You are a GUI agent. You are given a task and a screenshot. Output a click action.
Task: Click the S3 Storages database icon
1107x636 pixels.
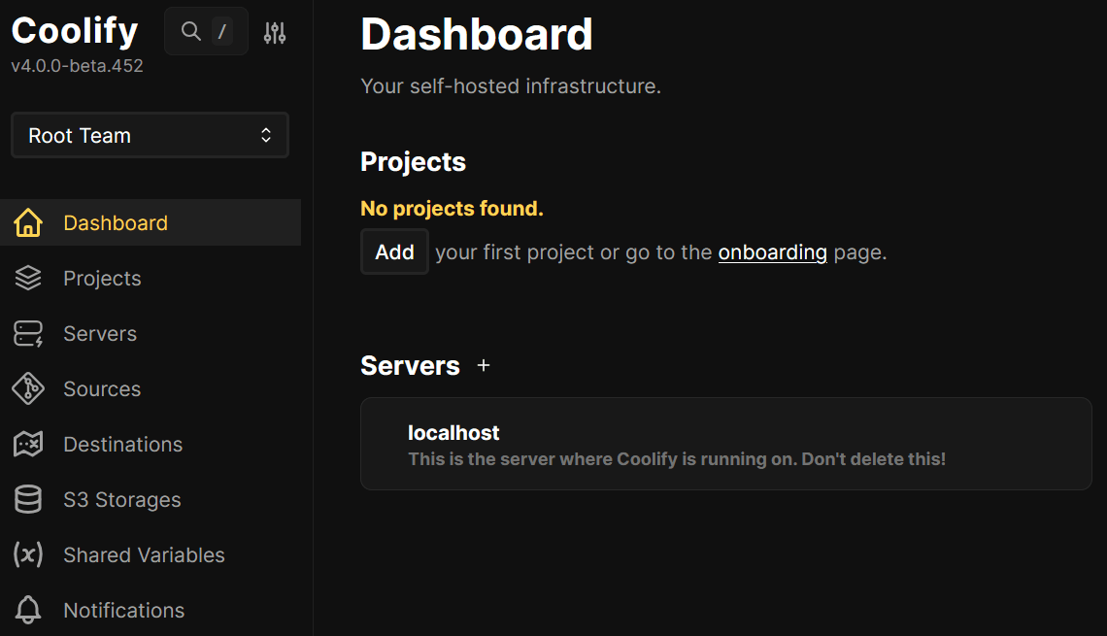(28, 500)
